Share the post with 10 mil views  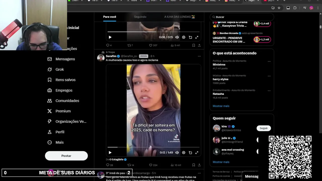199,165
